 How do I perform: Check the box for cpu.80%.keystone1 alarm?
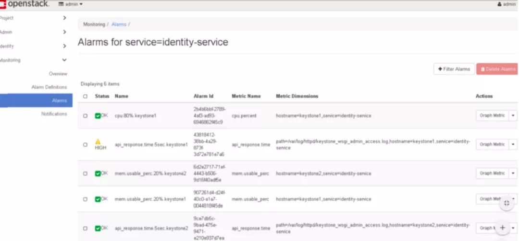tap(86, 116)
